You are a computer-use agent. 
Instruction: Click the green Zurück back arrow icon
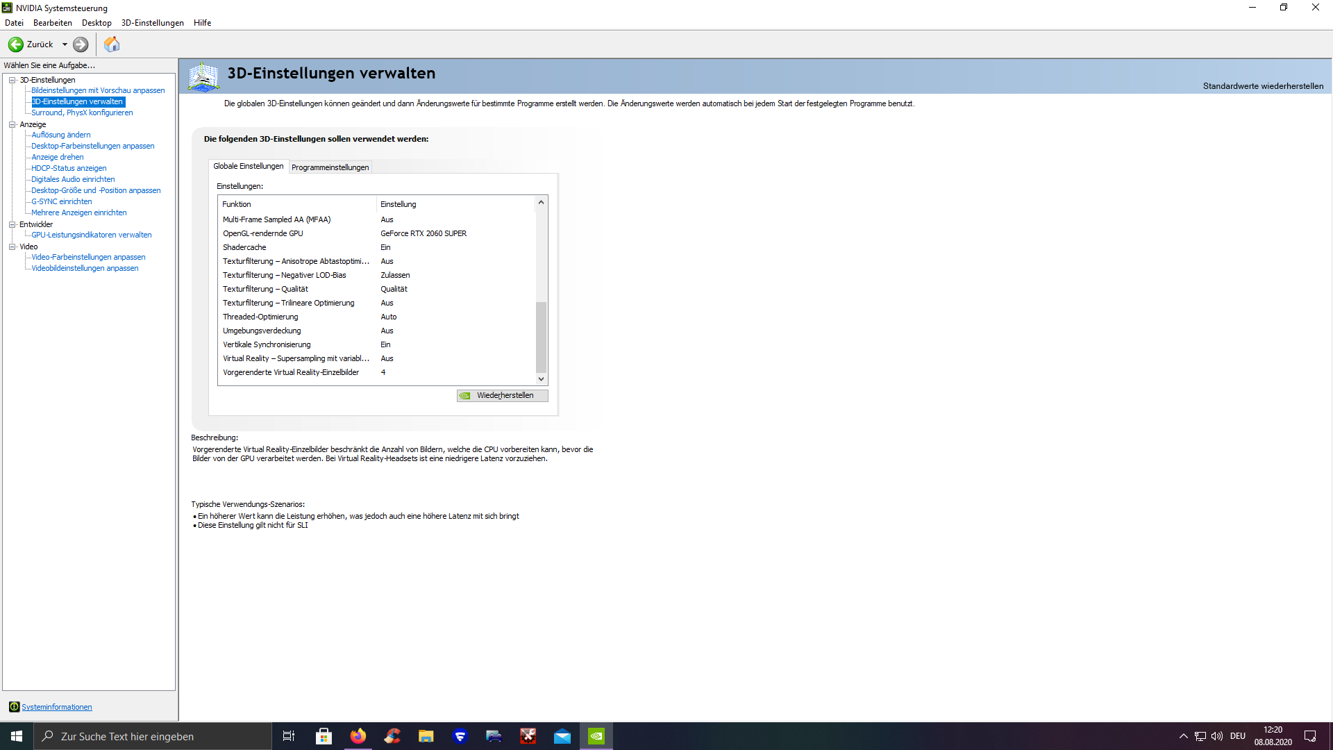[x=15, y=44]
